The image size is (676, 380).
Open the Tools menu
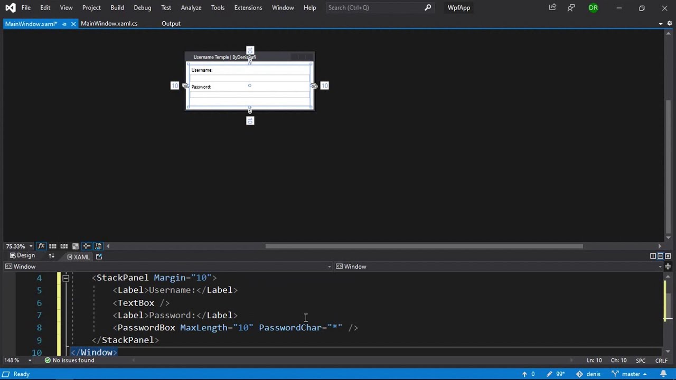(x=218, y=7)
